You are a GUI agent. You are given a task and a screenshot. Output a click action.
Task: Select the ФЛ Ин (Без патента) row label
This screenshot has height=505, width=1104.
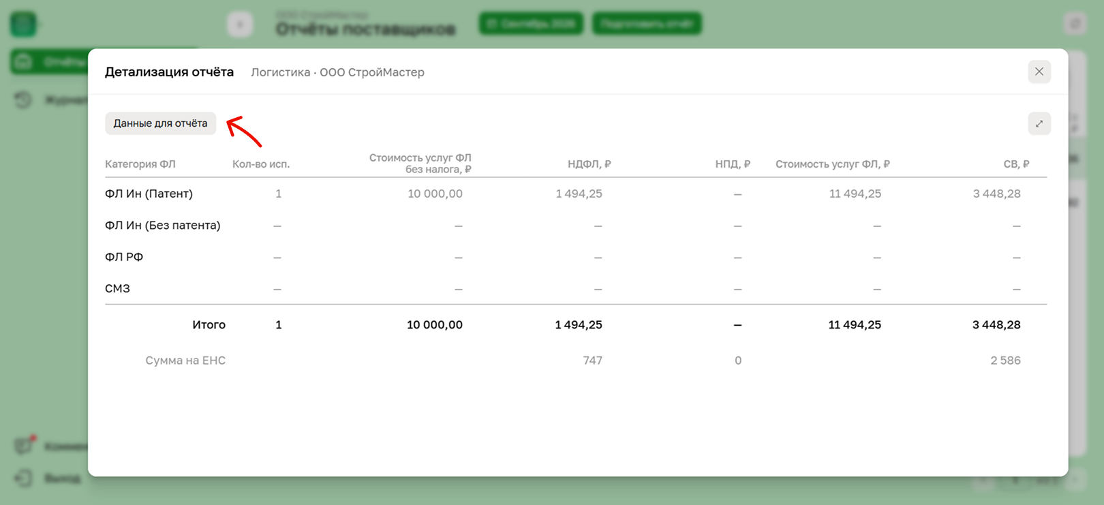pyautogui.click(x=163, y=225)
